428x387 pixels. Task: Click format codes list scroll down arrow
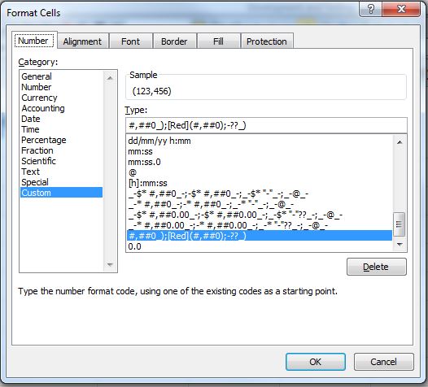click(x=400, y=245)
